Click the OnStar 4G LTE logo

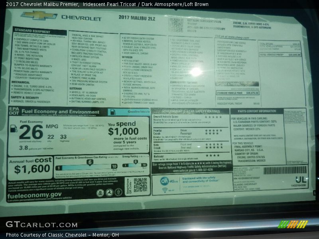[x=169, y=181]
